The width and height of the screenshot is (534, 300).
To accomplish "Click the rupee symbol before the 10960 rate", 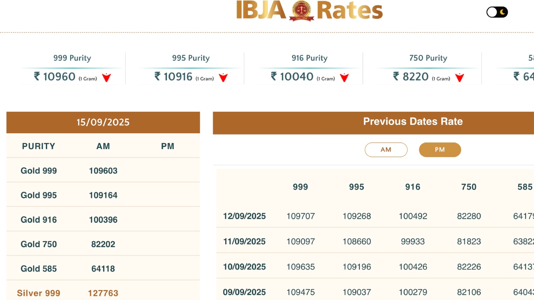I will coord(37,76).
